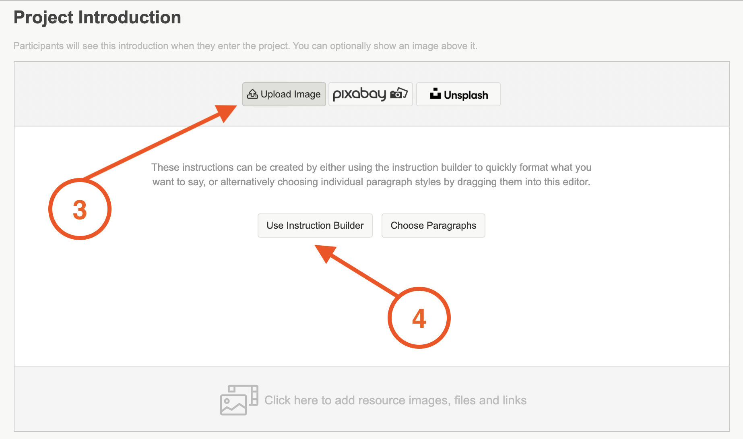The image size is (743, 439).
Task: Click the arrowhead pointing at Upload Image
Action: [x=226, y=112]
